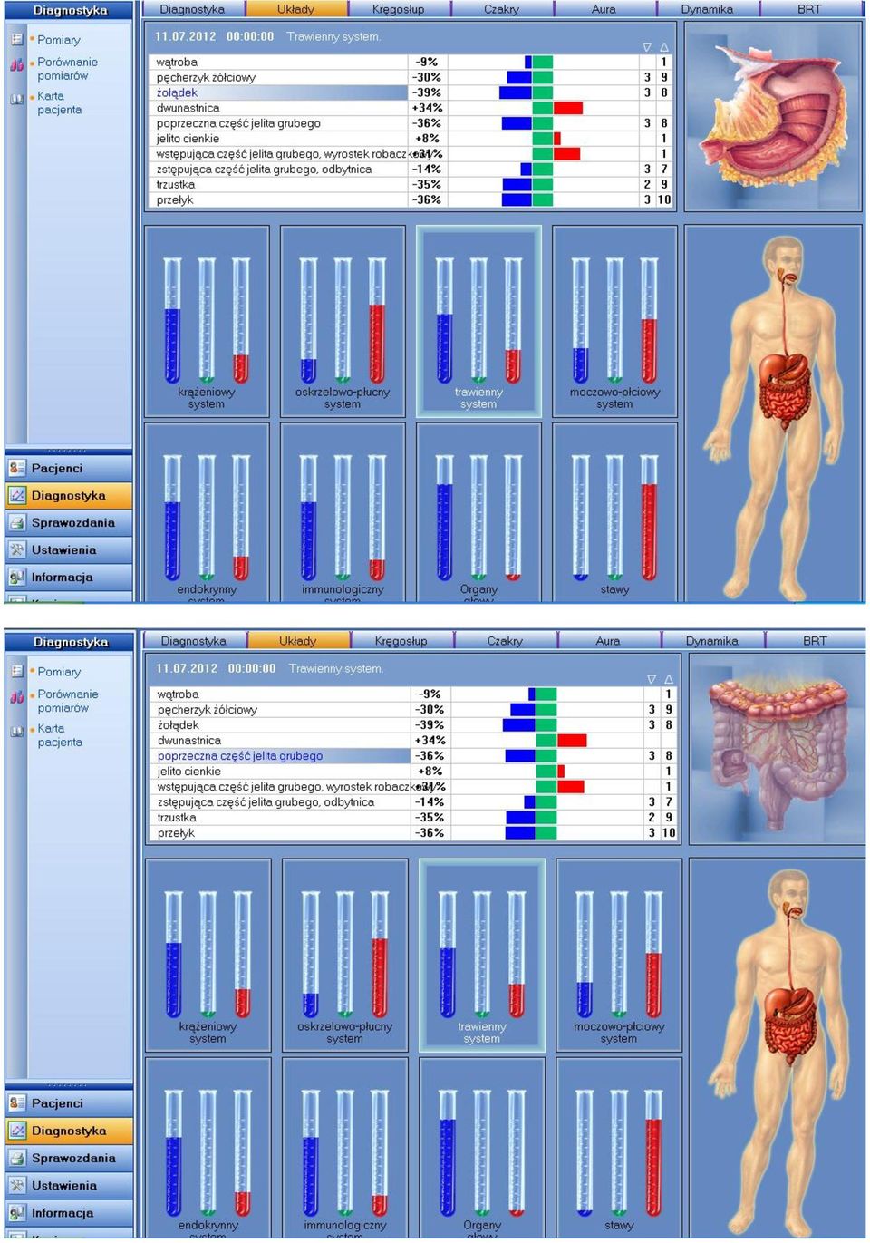
Task: Select oskrzelowo-płucny system panel in lower window
Action: pyautogui.click(x=344, y=955)
